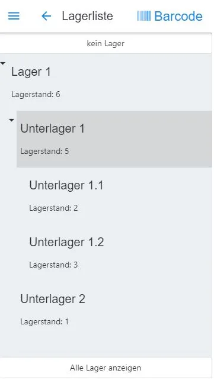214x380 pixels.
Task: Select the kein Lager button
Action: pyautogui.click(x=106, y=44)
